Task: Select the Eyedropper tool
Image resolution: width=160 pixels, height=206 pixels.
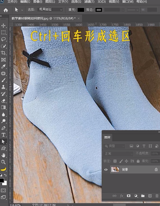Action: pyautogui.click(x=3, y=67)
